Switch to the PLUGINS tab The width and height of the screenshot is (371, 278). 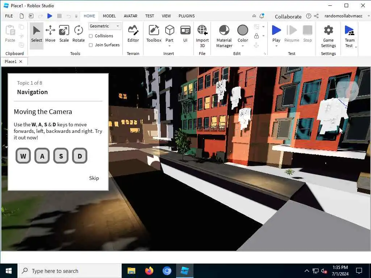pos(187,16)
